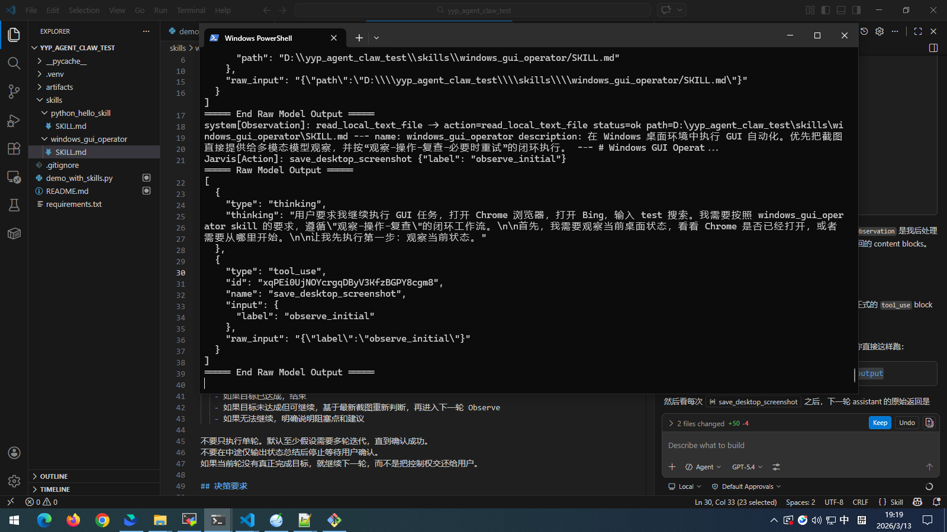Open the Selection menu

(84, 10)
